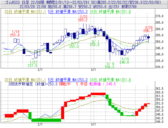Click the magenta 転換値 : 249.5 text
Viewport: 168px width, 128px height.
point(103,84)
